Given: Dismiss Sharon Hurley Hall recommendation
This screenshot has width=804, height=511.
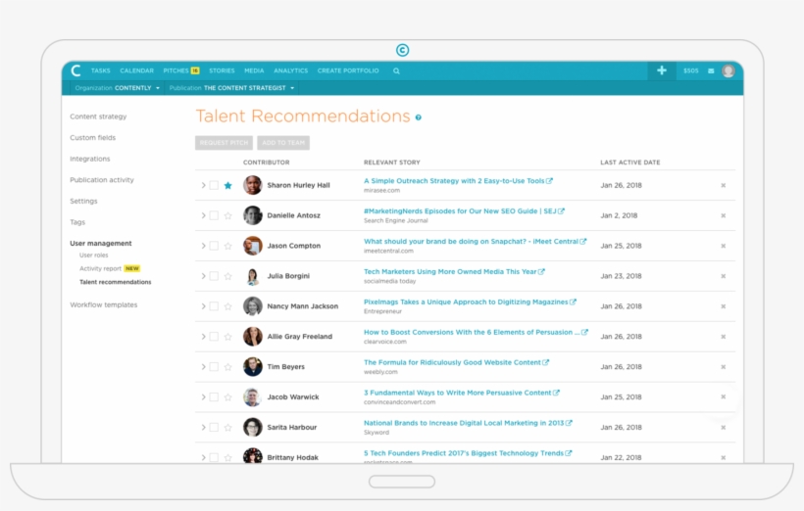Looking at the screenshot, I should tap(723, 185).
